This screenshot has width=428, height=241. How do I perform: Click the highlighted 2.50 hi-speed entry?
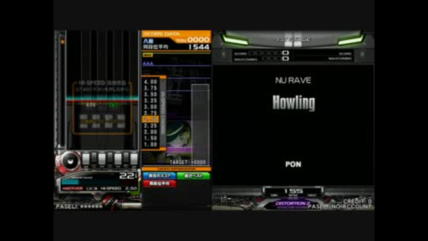[x=150, y=119]
